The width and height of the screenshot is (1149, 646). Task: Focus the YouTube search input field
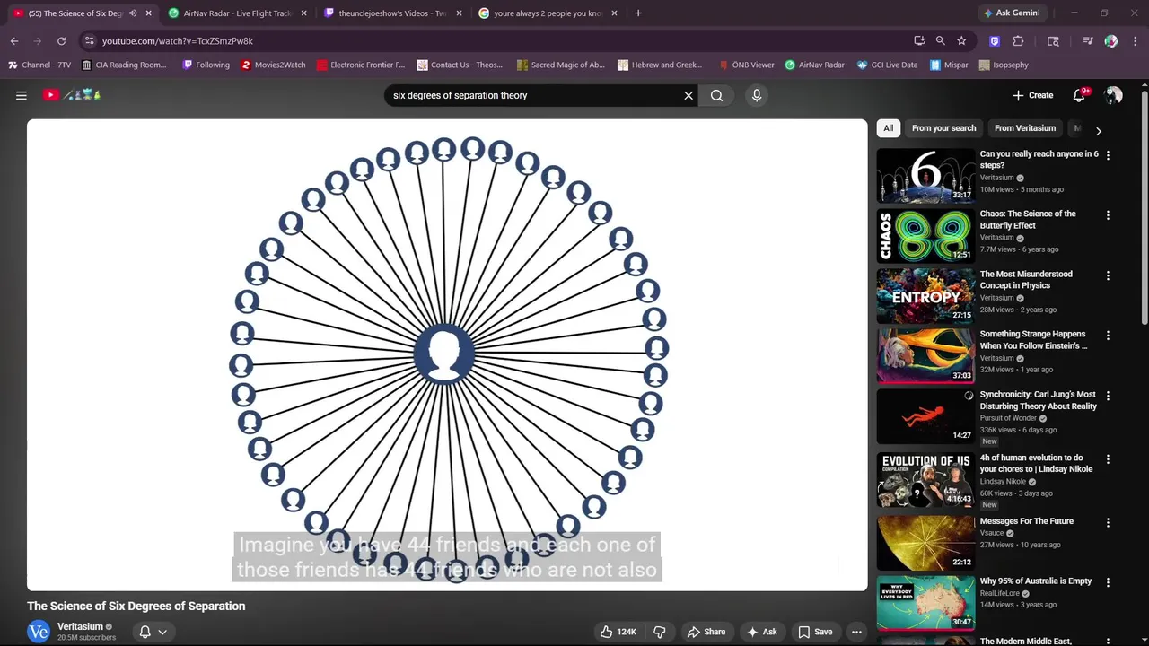(x=534, y=95)
